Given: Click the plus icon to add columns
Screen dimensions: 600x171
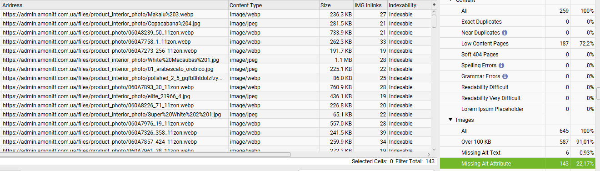Looking at the screenshot, I should [434, 5].
